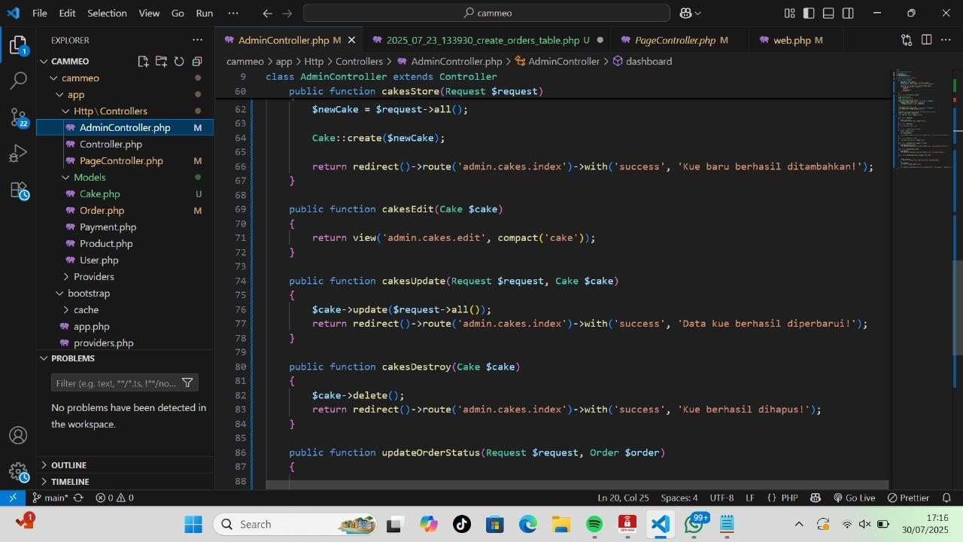Viewport: 963px width, 542px height.
Task: Open the Search view in activity bar
Action: coord(18,80)
